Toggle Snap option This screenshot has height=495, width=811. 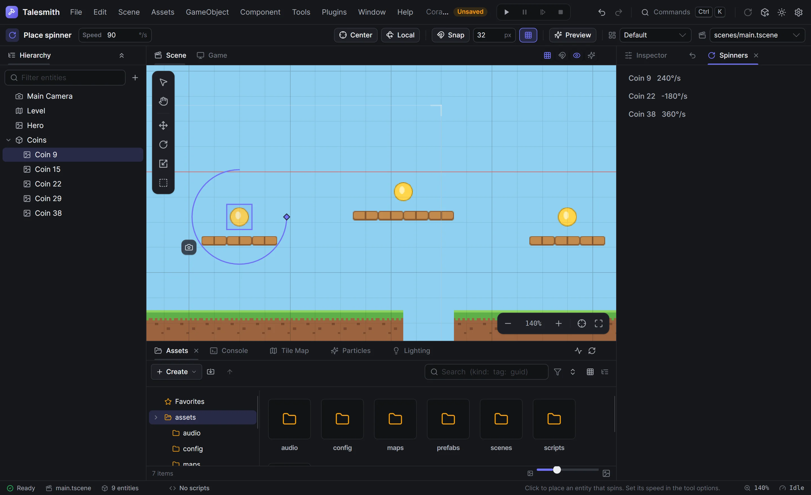450,35
